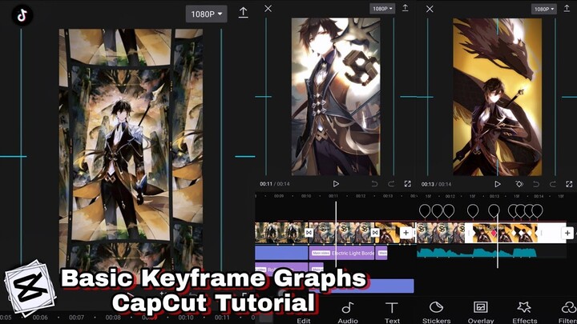Open 1080P dropdown in middle panel
Image resolution: width=577 pixels, height=324 pixels.
(381, 9)
